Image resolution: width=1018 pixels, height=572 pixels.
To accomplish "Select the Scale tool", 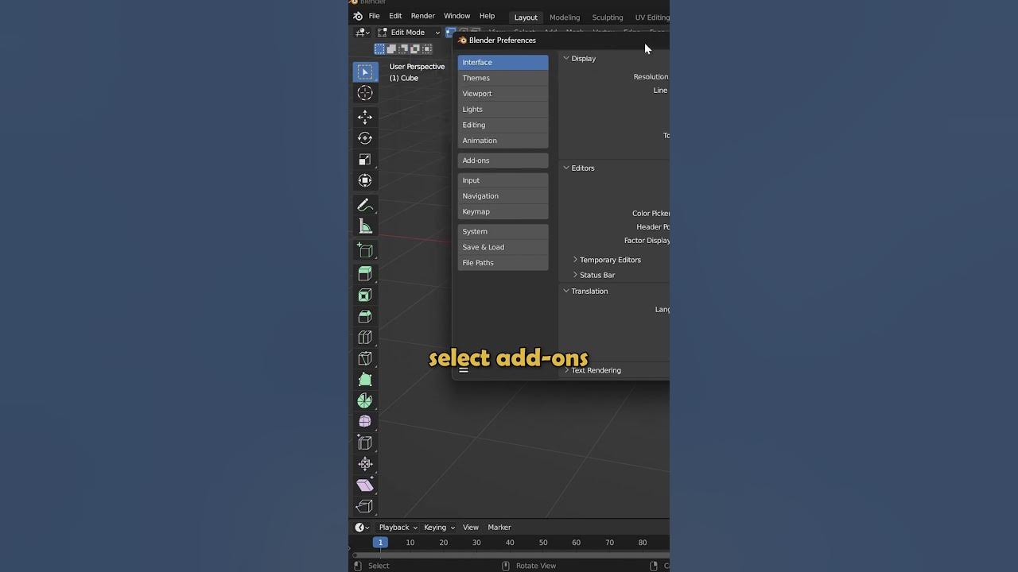I will coord(365,160).
